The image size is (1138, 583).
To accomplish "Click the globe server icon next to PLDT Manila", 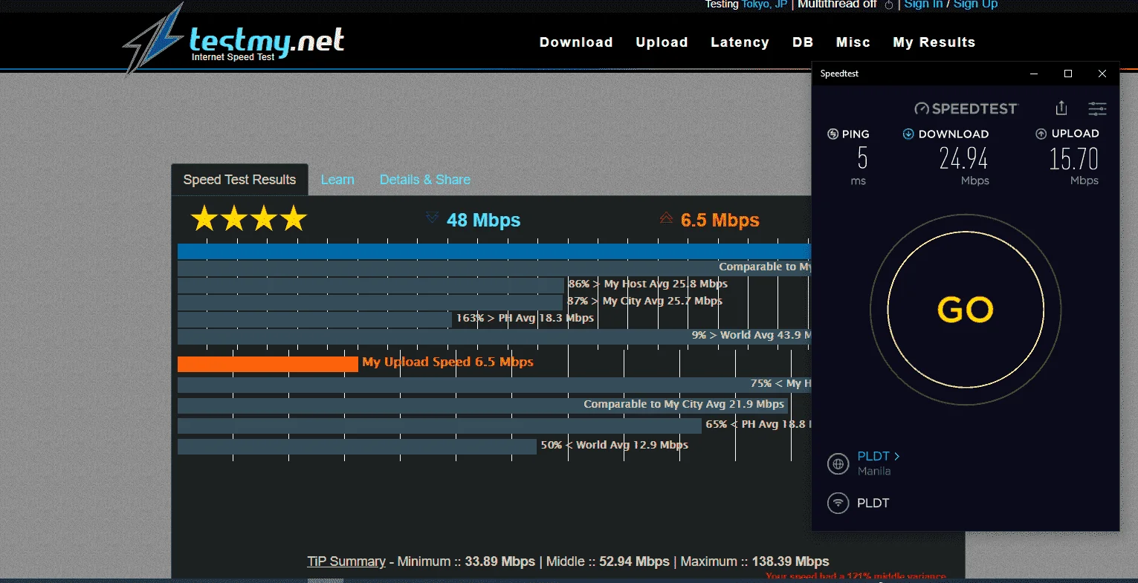I will click(x=838, y=464).
